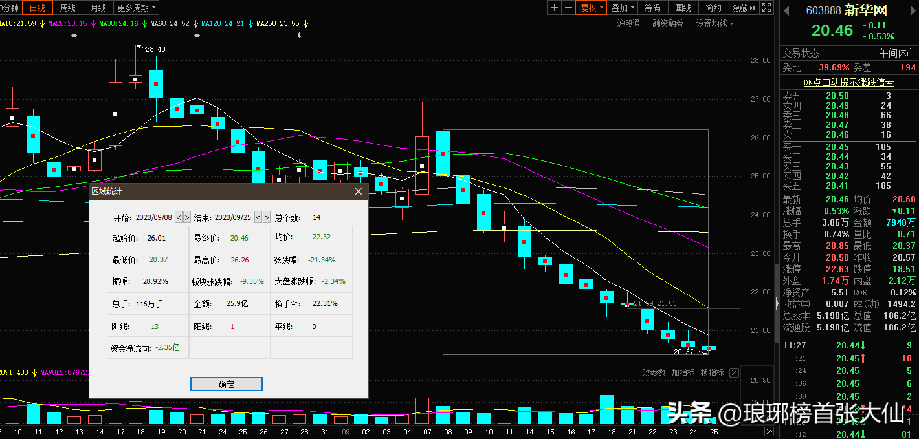Viewport: 919px width, 439px height.
Task: Step end date forward in 区域统计
Action: (x=266, y=217)
